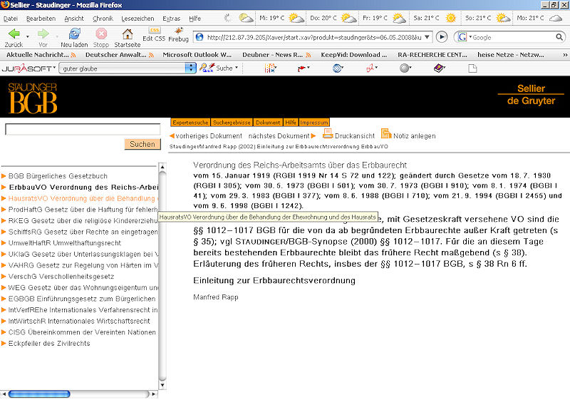Click the Jurasoft Suche search icon
The image size is (570, 400).
click(x=207, y=68)
